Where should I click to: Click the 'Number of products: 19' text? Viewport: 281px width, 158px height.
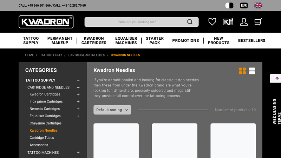click(x=235, y=110)
